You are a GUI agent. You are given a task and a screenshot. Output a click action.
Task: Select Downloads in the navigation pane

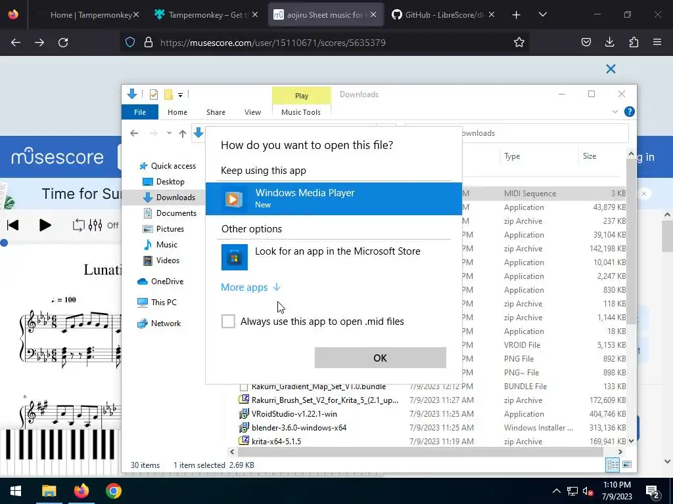click(169, 197)
